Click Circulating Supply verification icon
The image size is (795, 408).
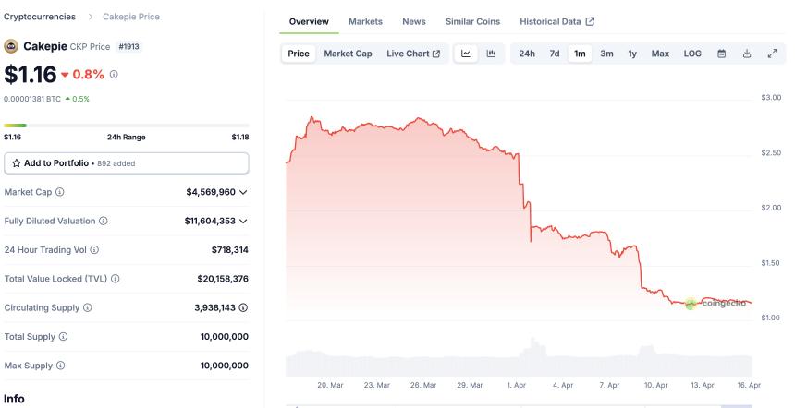pyautogui.click(x=243, y=307)
